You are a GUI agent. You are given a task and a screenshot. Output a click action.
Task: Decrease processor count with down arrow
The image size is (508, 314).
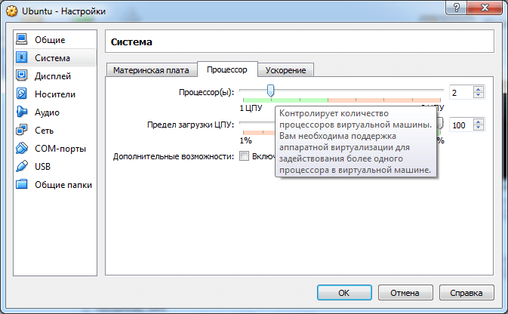tap(479, 95)
